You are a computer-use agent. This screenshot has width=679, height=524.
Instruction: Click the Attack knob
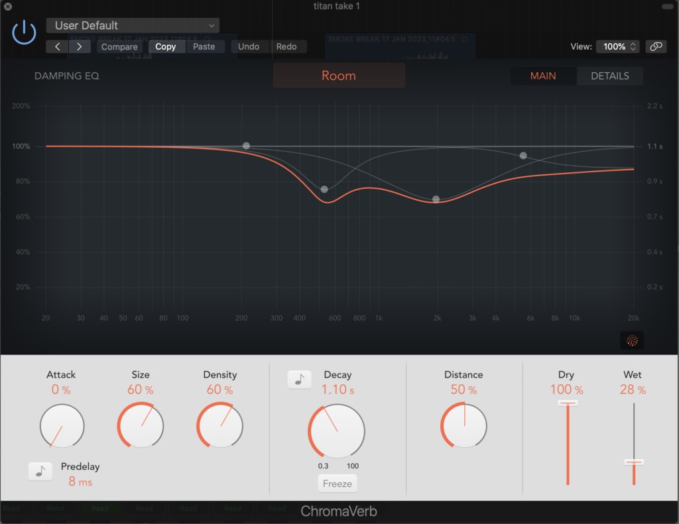pyautogui.click(x=62, y=426)
